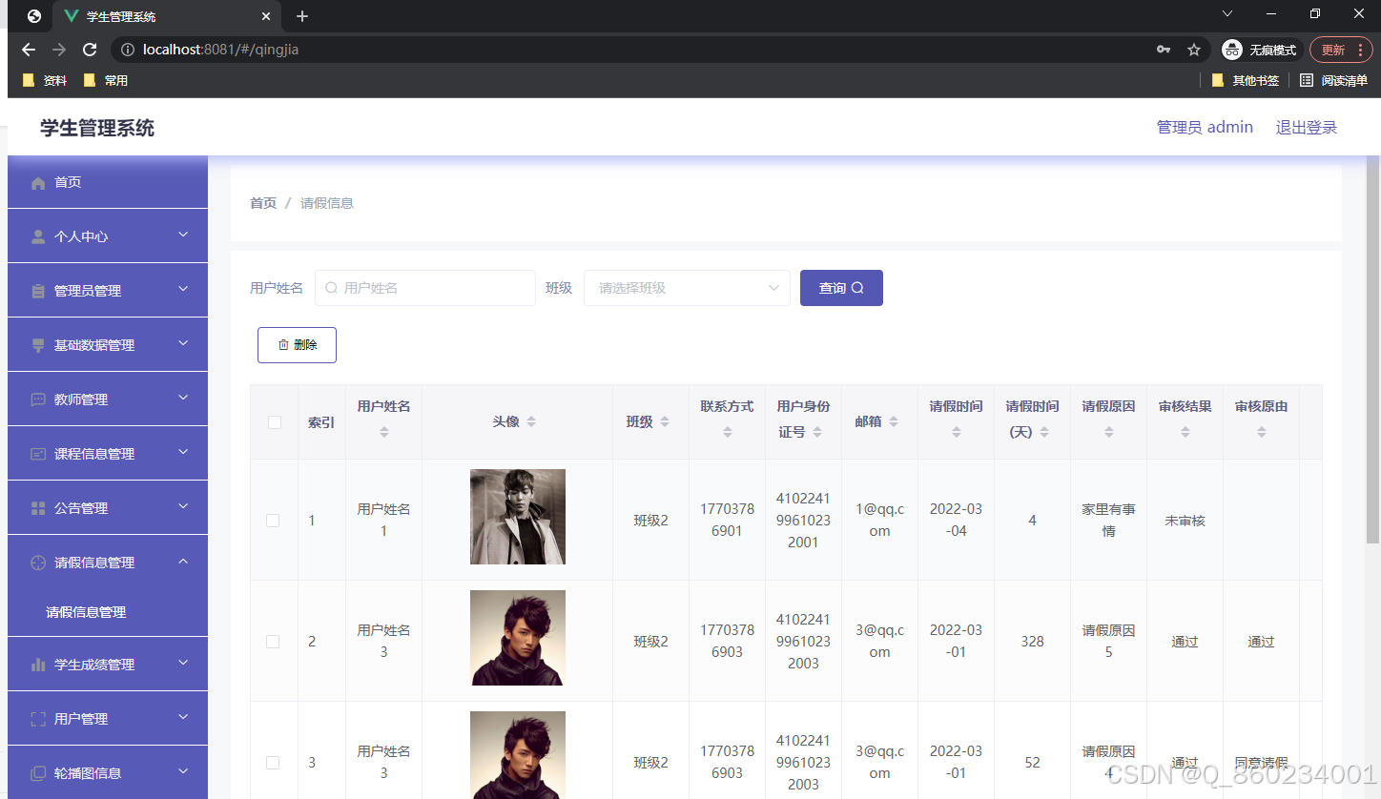This screenshot has width=1381, height=799.
Task: Click the 无痕模式 incognito indicator
Action: tap(1261, 50)
